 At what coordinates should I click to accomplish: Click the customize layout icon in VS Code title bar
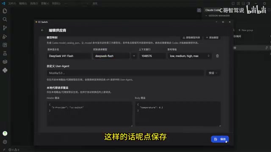click(x=238, y=3)
